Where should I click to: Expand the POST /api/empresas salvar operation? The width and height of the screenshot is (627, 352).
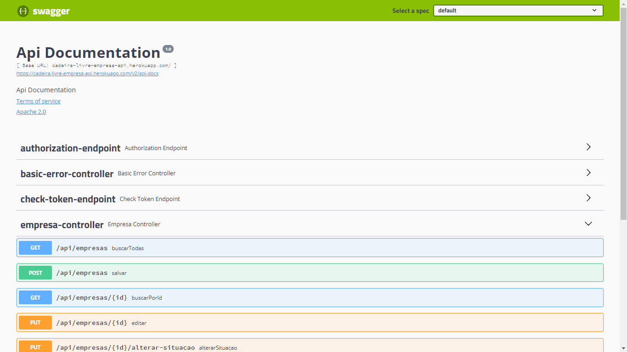click(x=310, y=273)
